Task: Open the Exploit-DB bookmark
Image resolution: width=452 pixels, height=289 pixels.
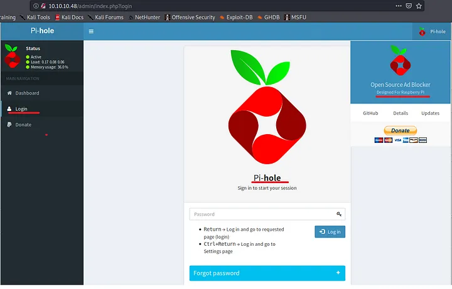Action: 240,17
